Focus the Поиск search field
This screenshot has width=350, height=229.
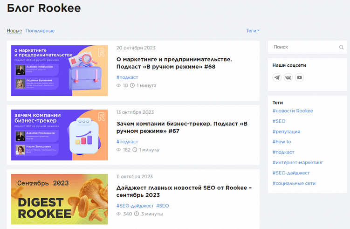point(307,47)
